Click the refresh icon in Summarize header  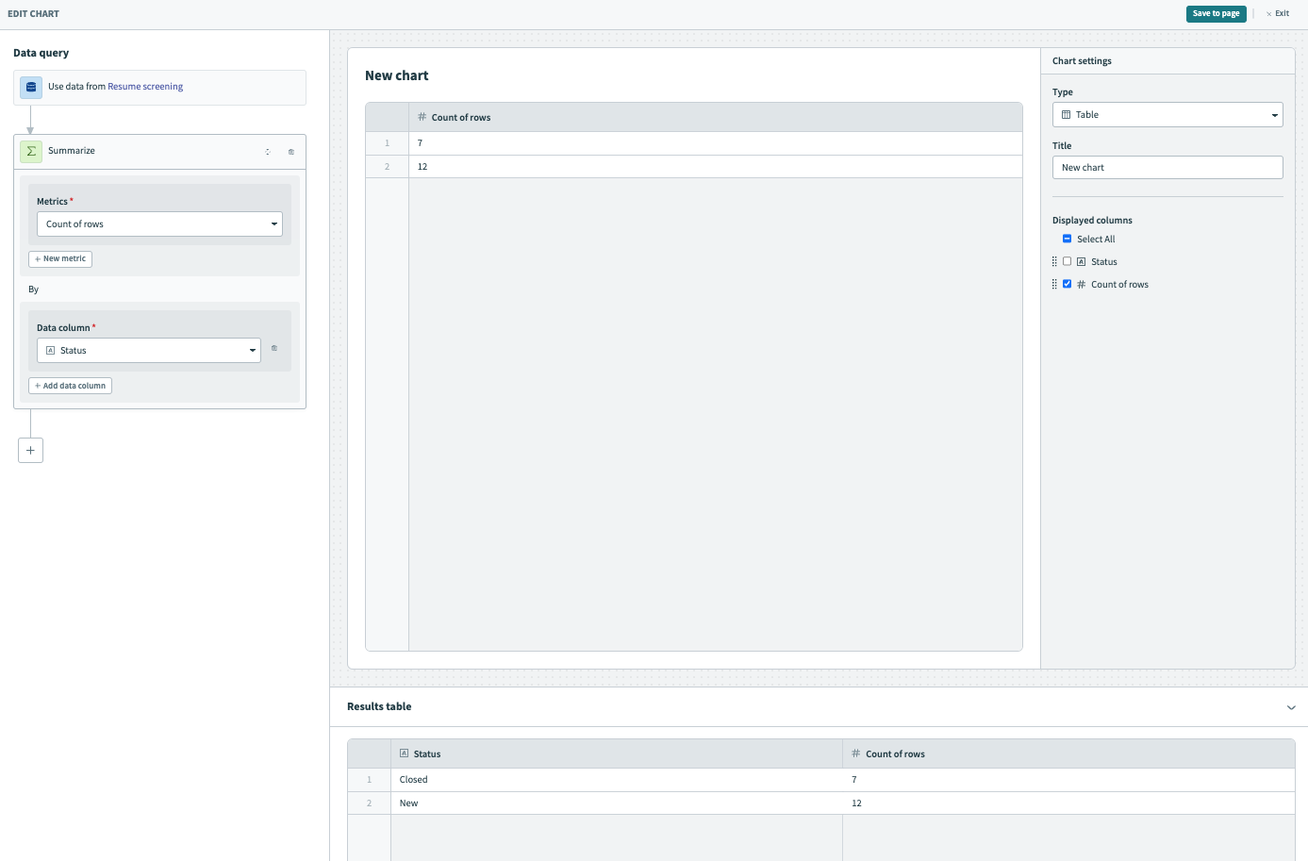click(268, 152)
